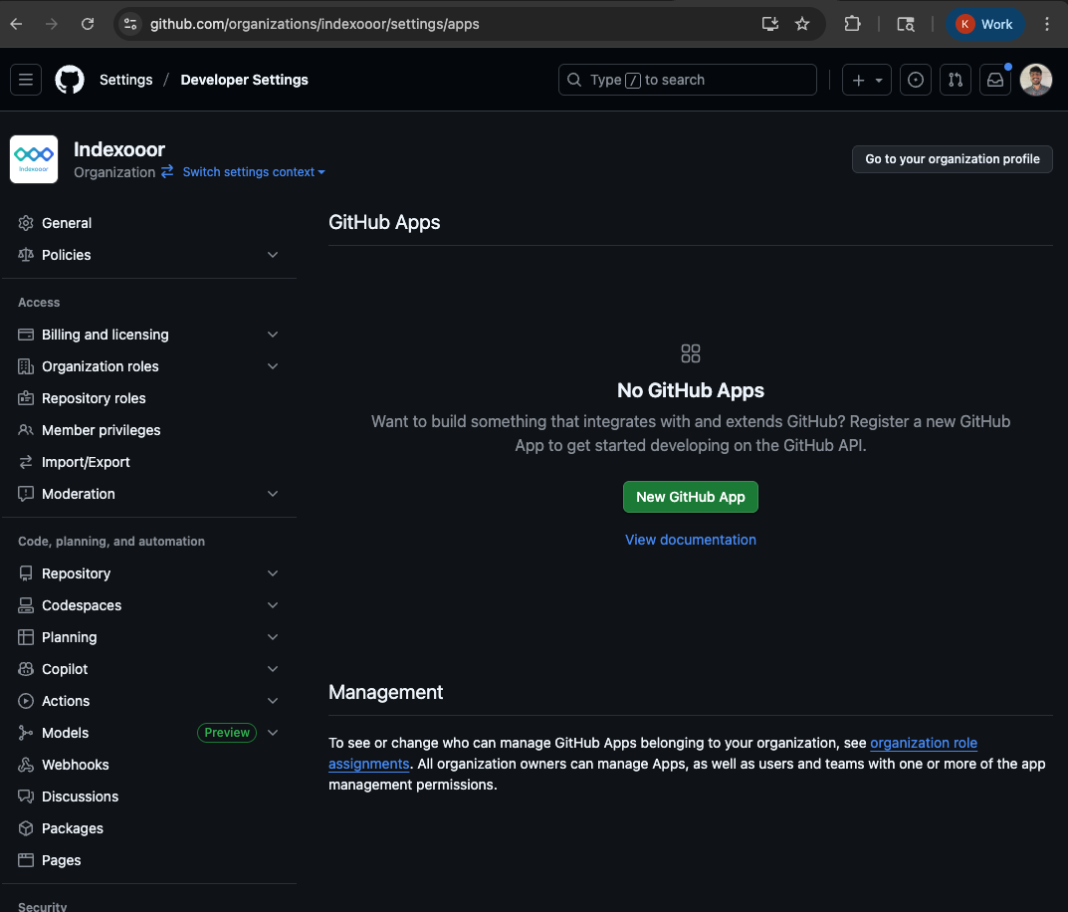
Task: Expand Organization roles chevron
Action: coord(273,366)
